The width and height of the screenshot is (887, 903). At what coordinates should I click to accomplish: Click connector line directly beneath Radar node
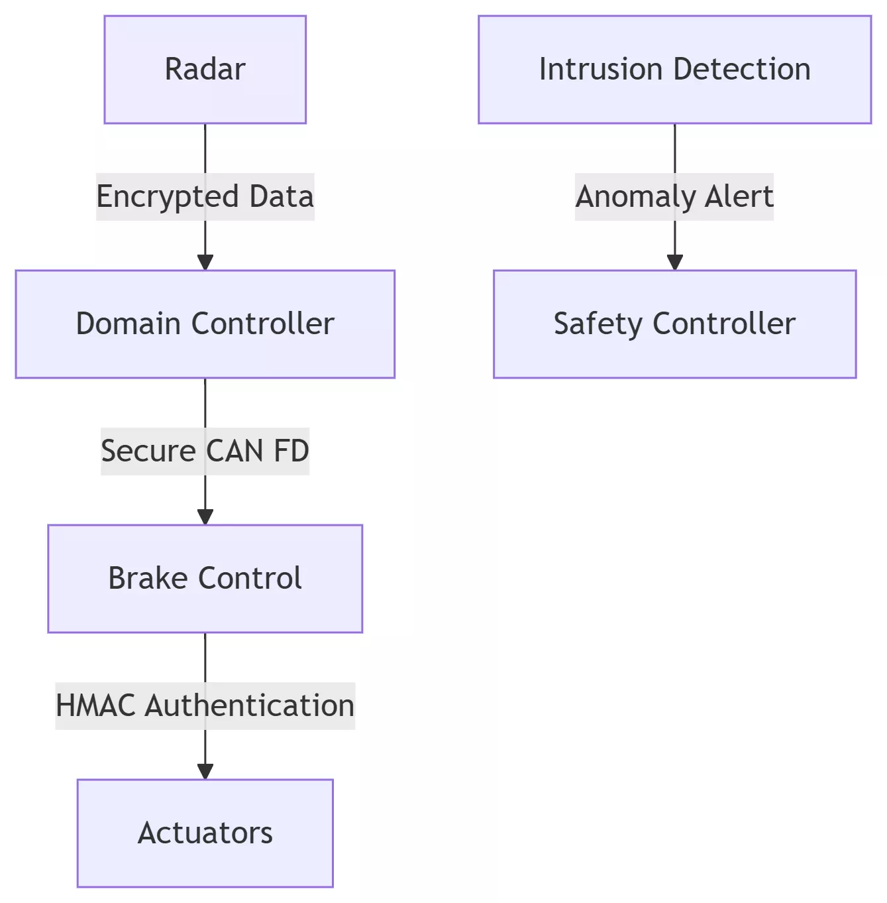coord(205,148)
